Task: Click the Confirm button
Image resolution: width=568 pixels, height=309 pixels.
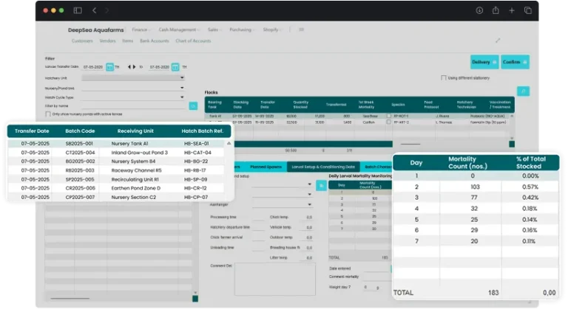Action: click(x=515, y=62)
